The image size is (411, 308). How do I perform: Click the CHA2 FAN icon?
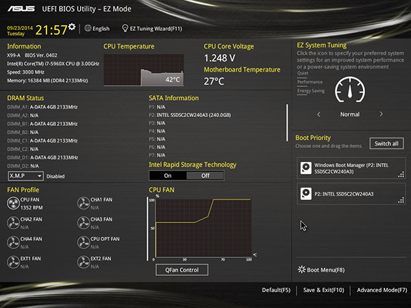click(13, 223)
